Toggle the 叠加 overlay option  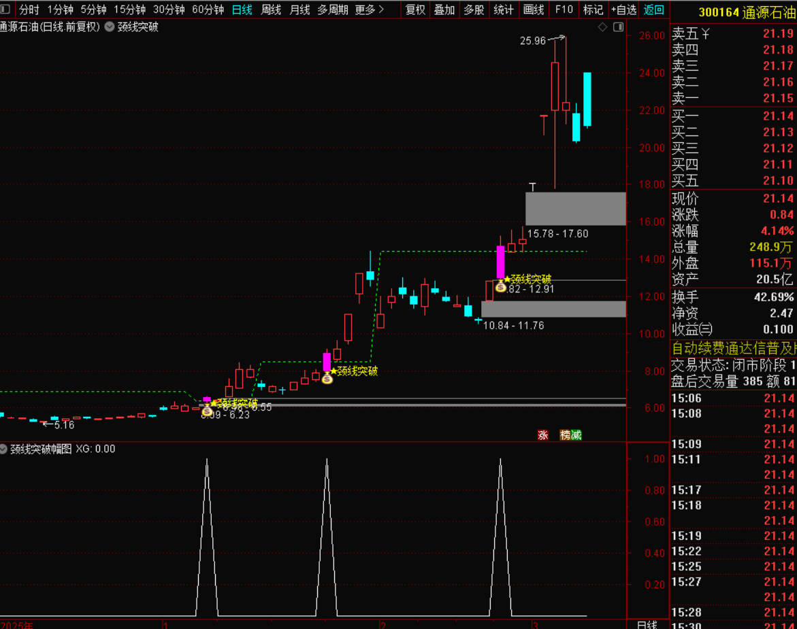point(444,10)
